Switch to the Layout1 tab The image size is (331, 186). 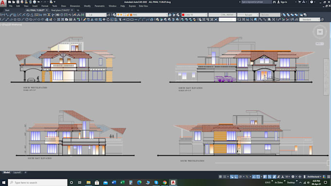[x=17, y=172]
